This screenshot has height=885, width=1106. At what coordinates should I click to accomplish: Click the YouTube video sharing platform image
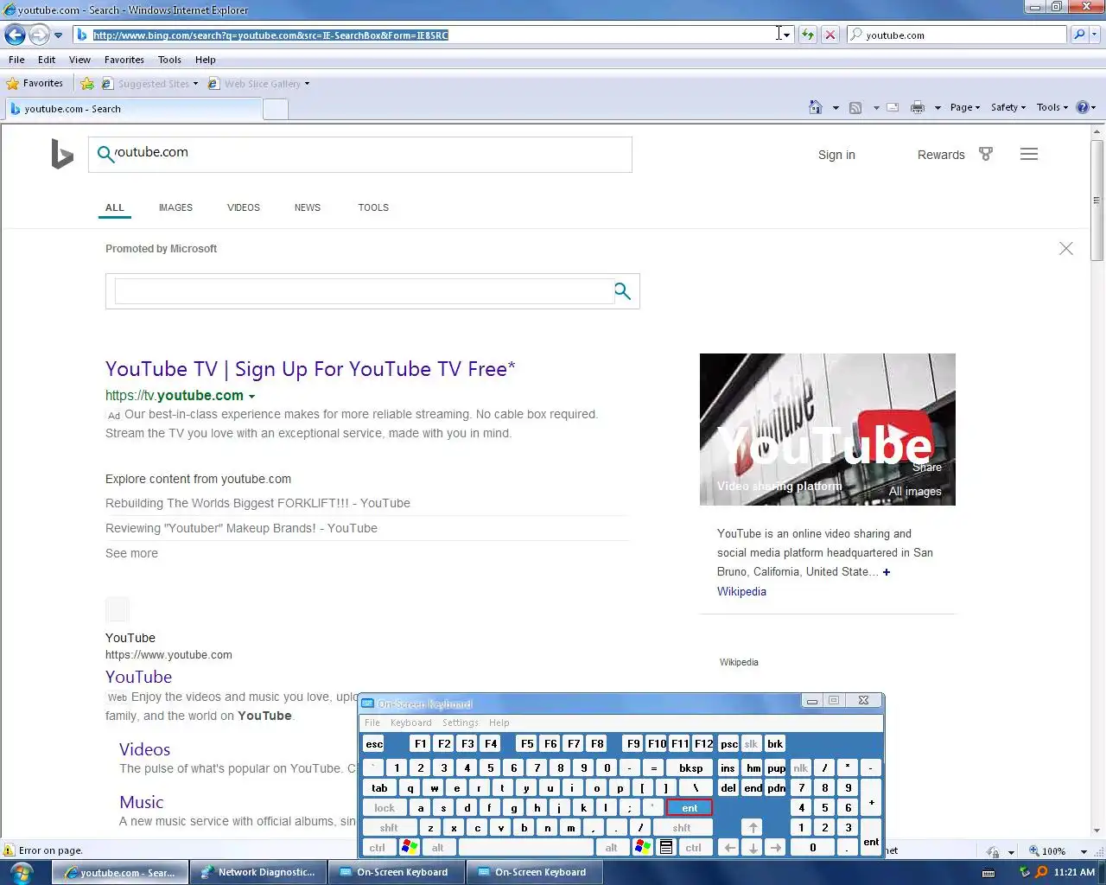click(828, 429)
